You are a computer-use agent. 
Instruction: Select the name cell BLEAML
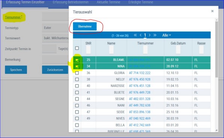pyautogui.click(x=119, y=60)
